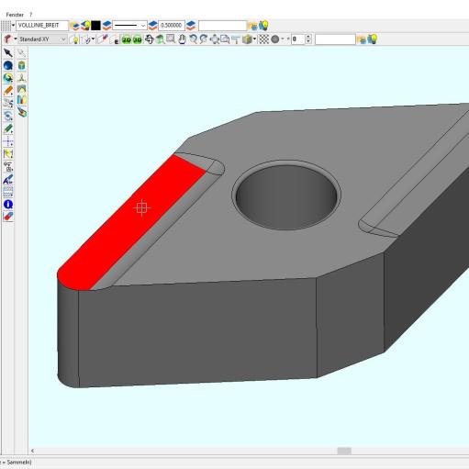Select the pan hand tool

182,39
